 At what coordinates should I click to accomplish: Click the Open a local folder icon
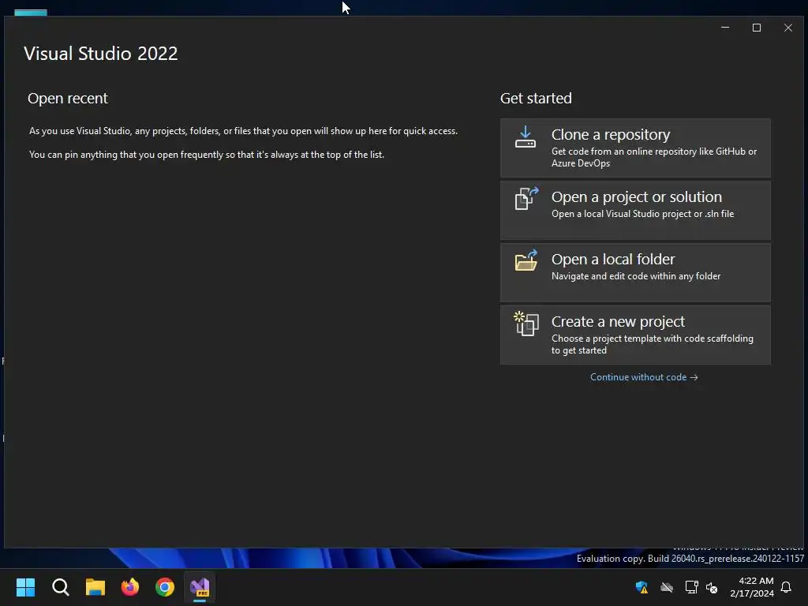[x=526, y=260]
